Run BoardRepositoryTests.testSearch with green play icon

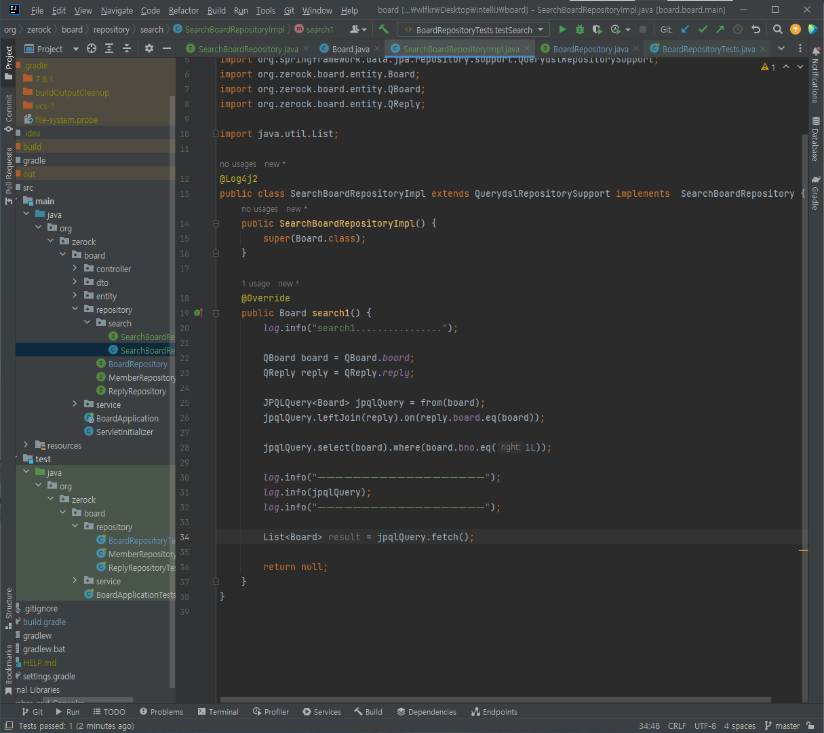point(562,29)
